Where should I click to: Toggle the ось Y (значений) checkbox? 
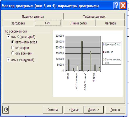(x=8, y=60)
